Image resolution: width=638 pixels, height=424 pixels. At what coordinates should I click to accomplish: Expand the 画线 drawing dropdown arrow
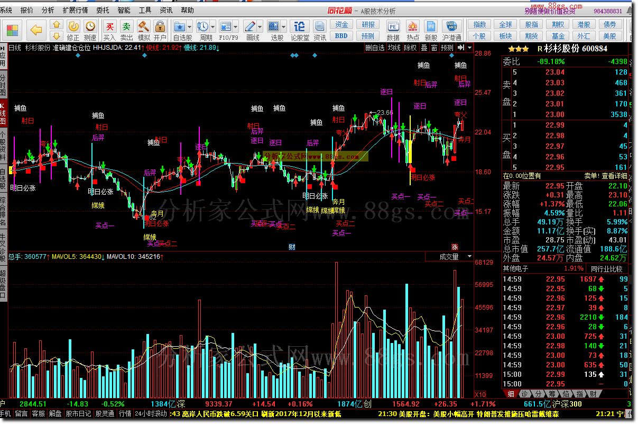261,26
